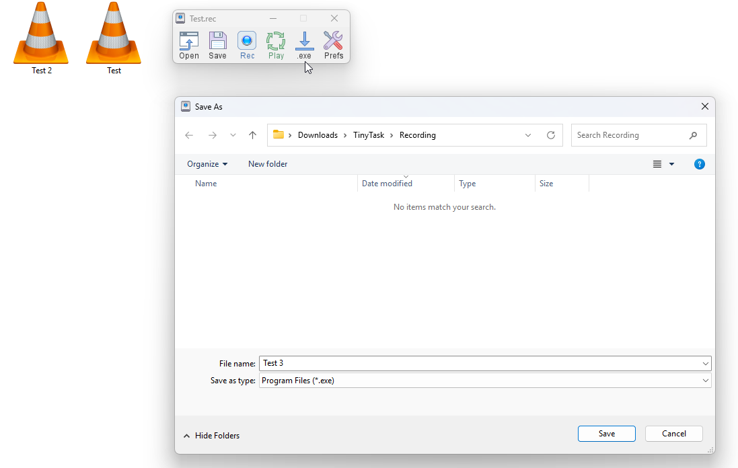This screenshot has height=468, width=738.
Task: Play the recording in TinyTask
Action: click(x=276, y=46)
